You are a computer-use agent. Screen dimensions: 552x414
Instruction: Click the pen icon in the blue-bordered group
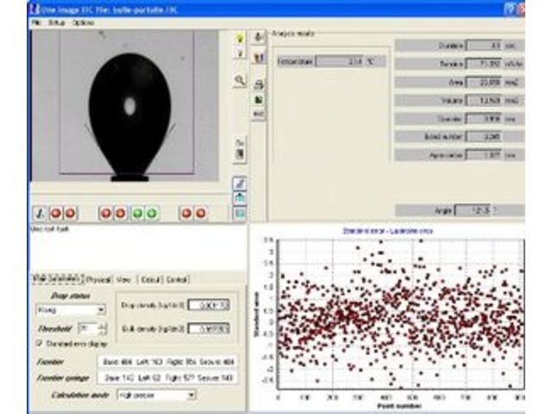pos(240,184)
